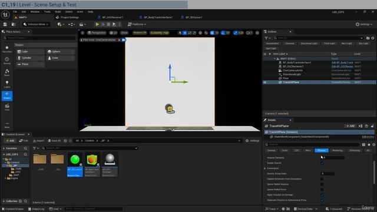Open the Window menu
The image size is (377, 212).
(x=35, y=12)
